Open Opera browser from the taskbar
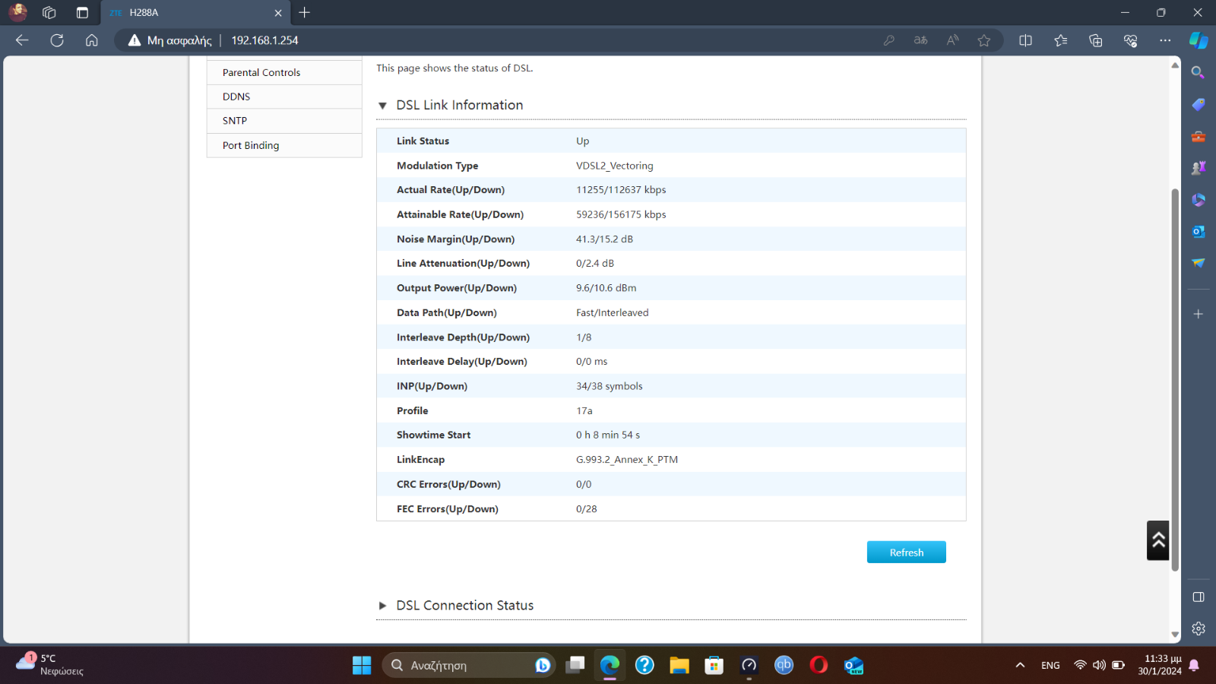The image size is (1216, 684). (819, 665)
